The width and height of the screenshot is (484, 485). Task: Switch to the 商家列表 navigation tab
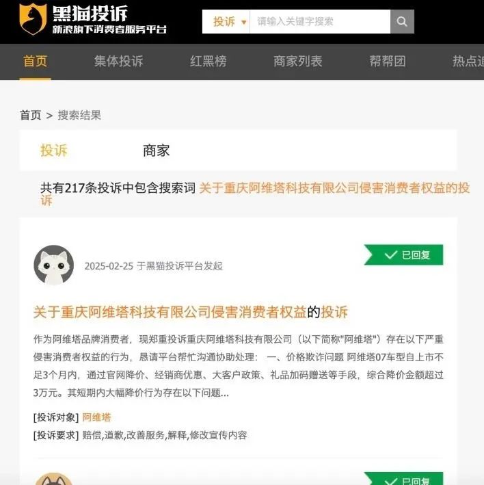point(298,62)
